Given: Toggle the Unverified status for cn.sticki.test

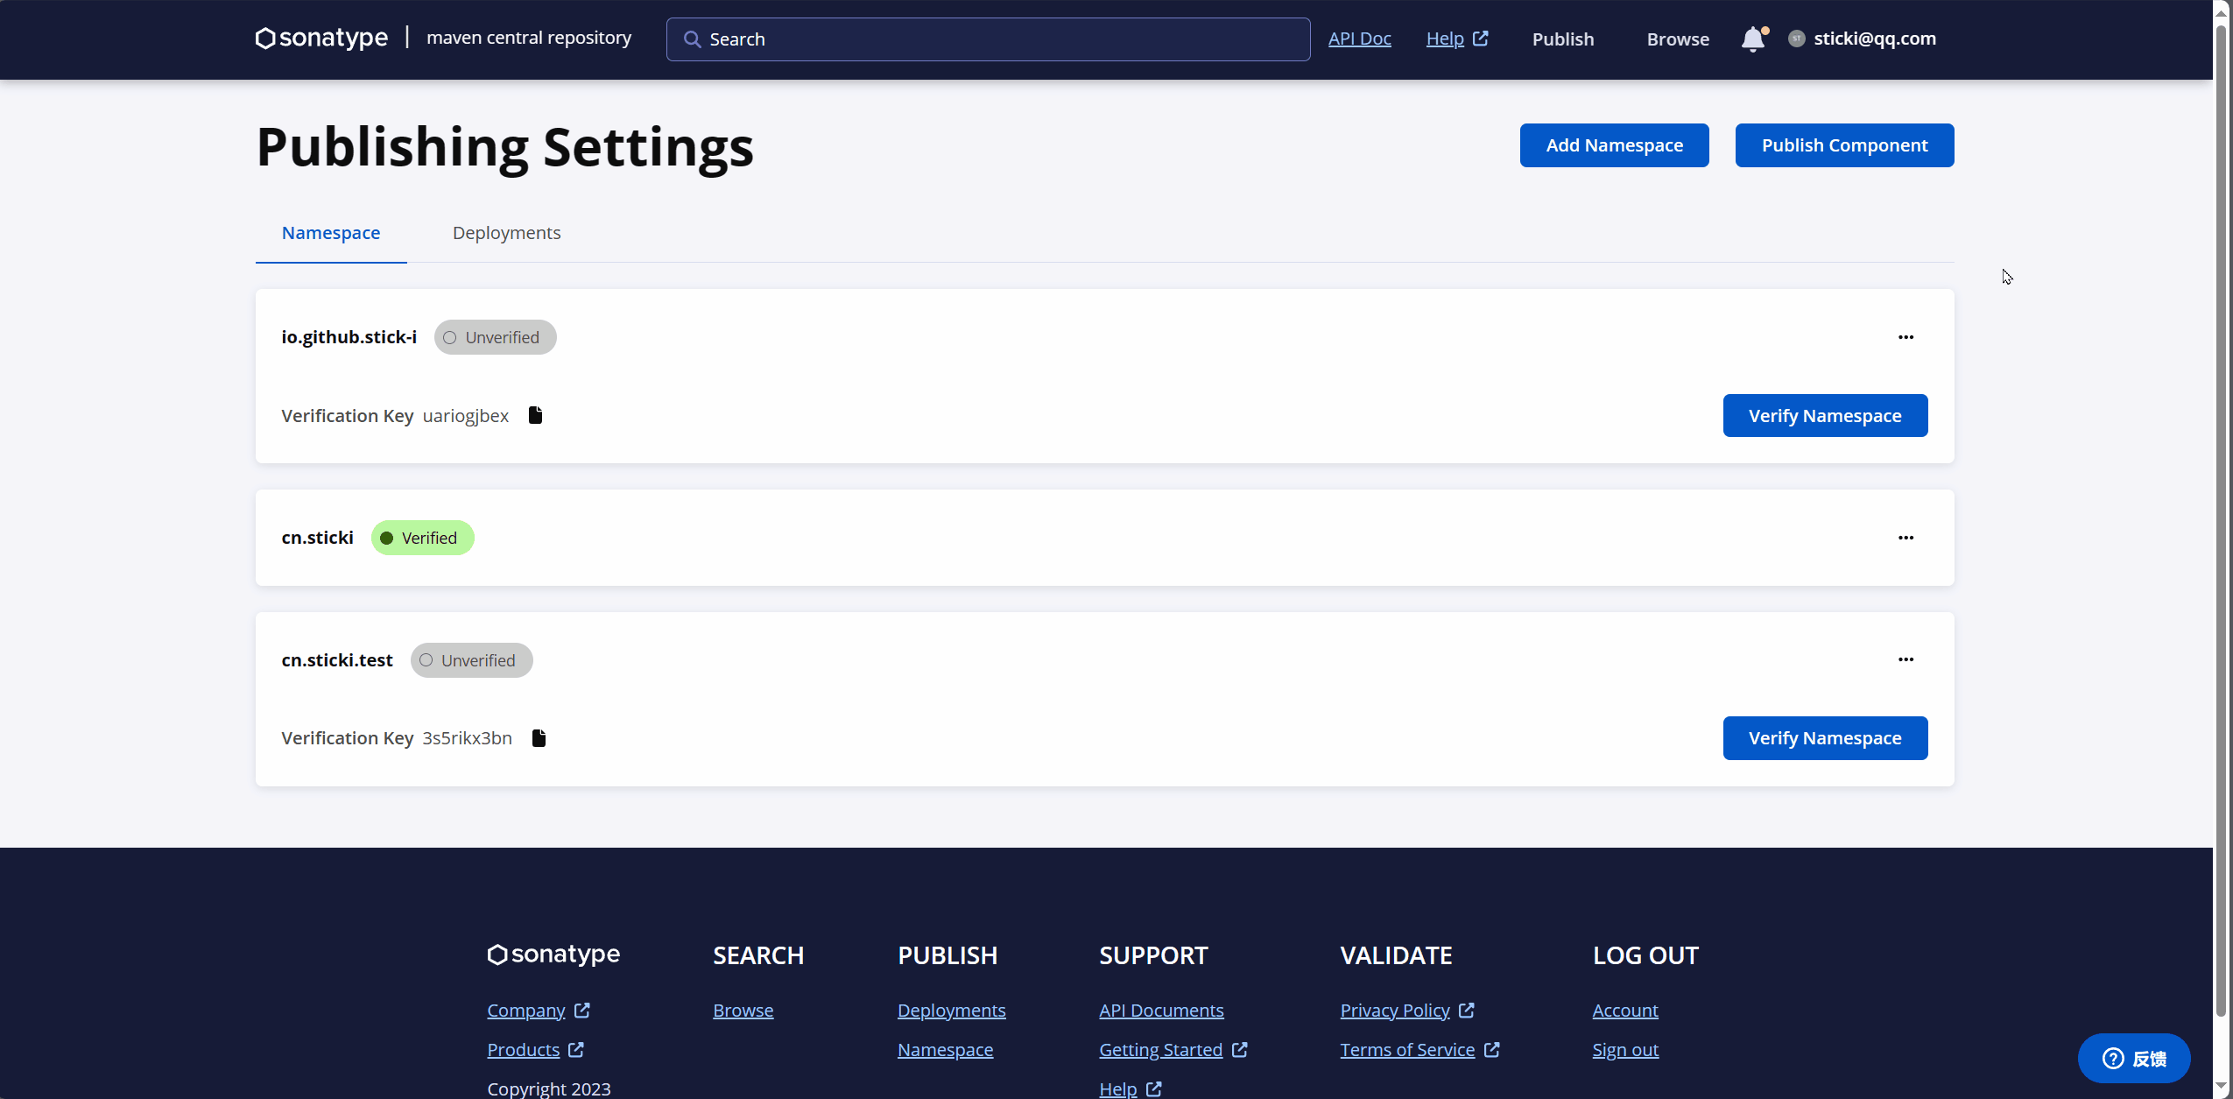Looking at the screenshot, I should click(471, 660).
